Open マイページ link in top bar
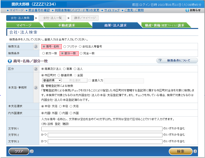205x158 pixels. [17, 10]
